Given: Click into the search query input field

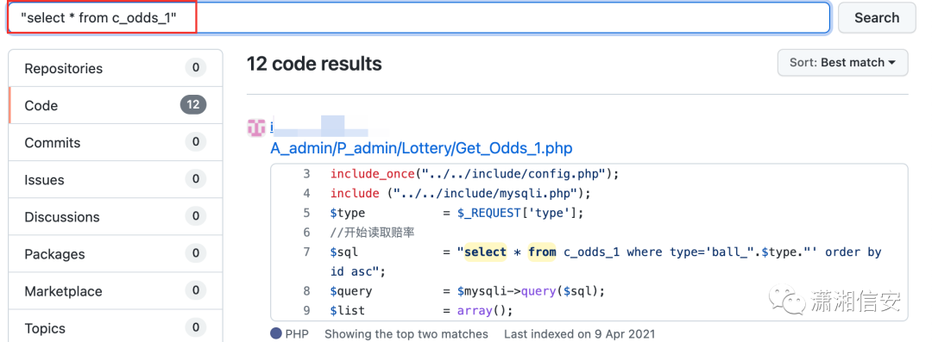Looking at the screenshot, I should (x=419, y=18).
